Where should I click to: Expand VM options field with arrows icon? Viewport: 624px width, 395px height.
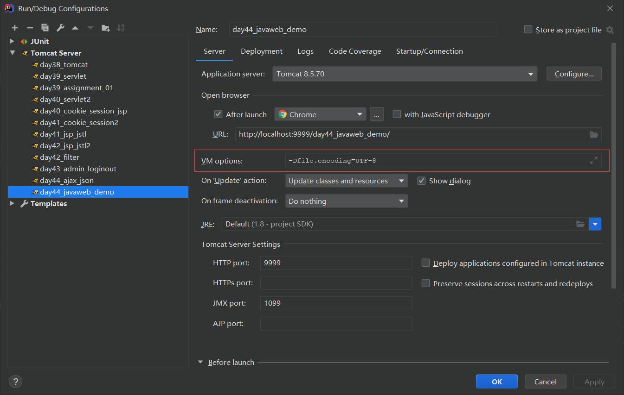(594, 161)
